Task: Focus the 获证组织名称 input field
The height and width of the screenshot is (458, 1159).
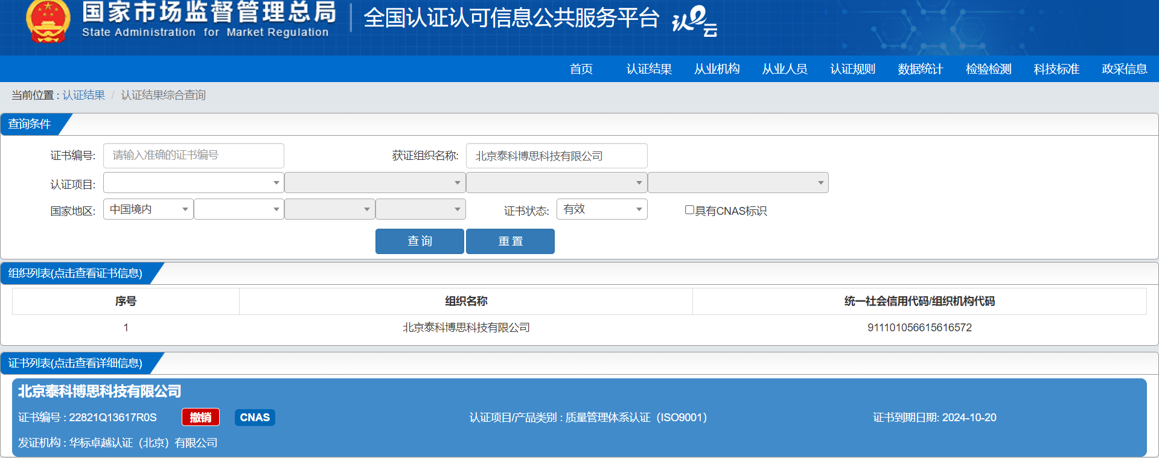Action: tap(557, 156)
